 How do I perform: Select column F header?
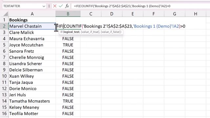coord(154,14)
